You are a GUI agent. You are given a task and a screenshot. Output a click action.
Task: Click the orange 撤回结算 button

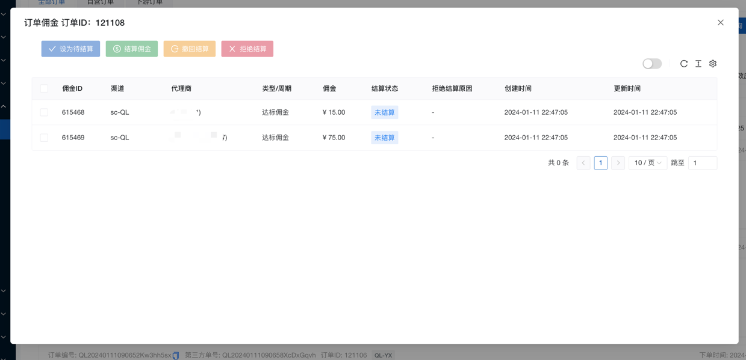pos(189,49)
